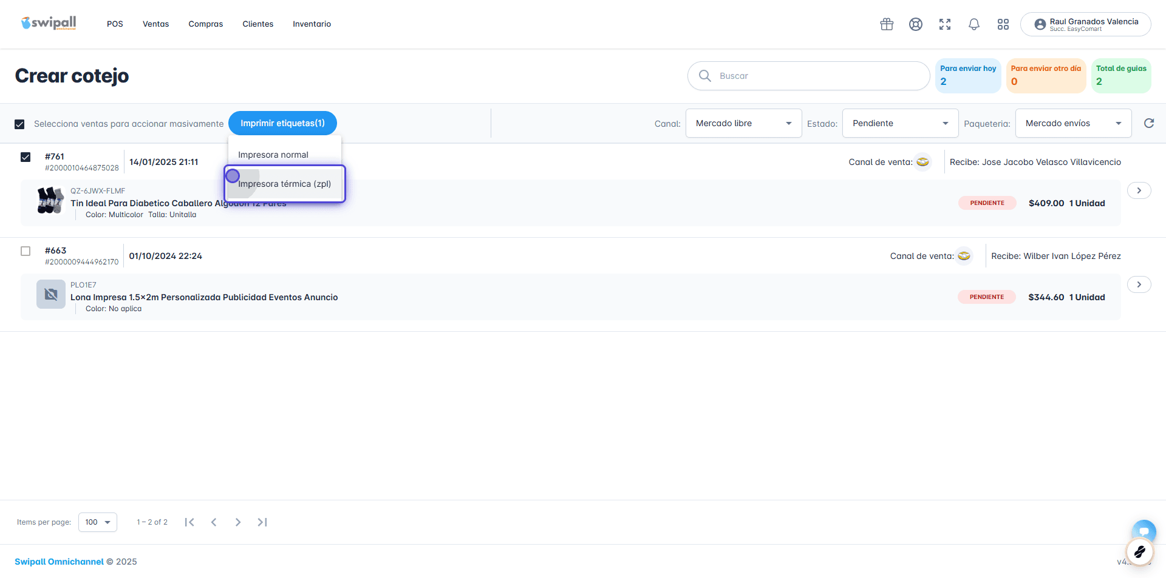Open the Canal dropdown Mercado libre
1166x578 pixels.
[744, 123]
